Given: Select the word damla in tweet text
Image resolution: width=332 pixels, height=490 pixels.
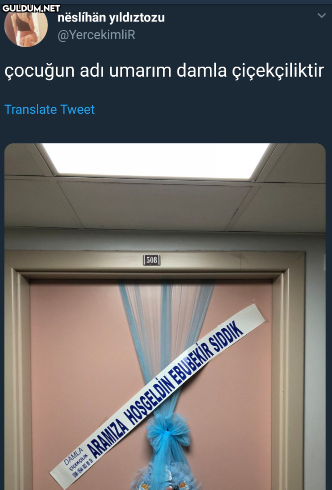Looking at the screenshot, I should pyautogui.click(x=201, y=70).
